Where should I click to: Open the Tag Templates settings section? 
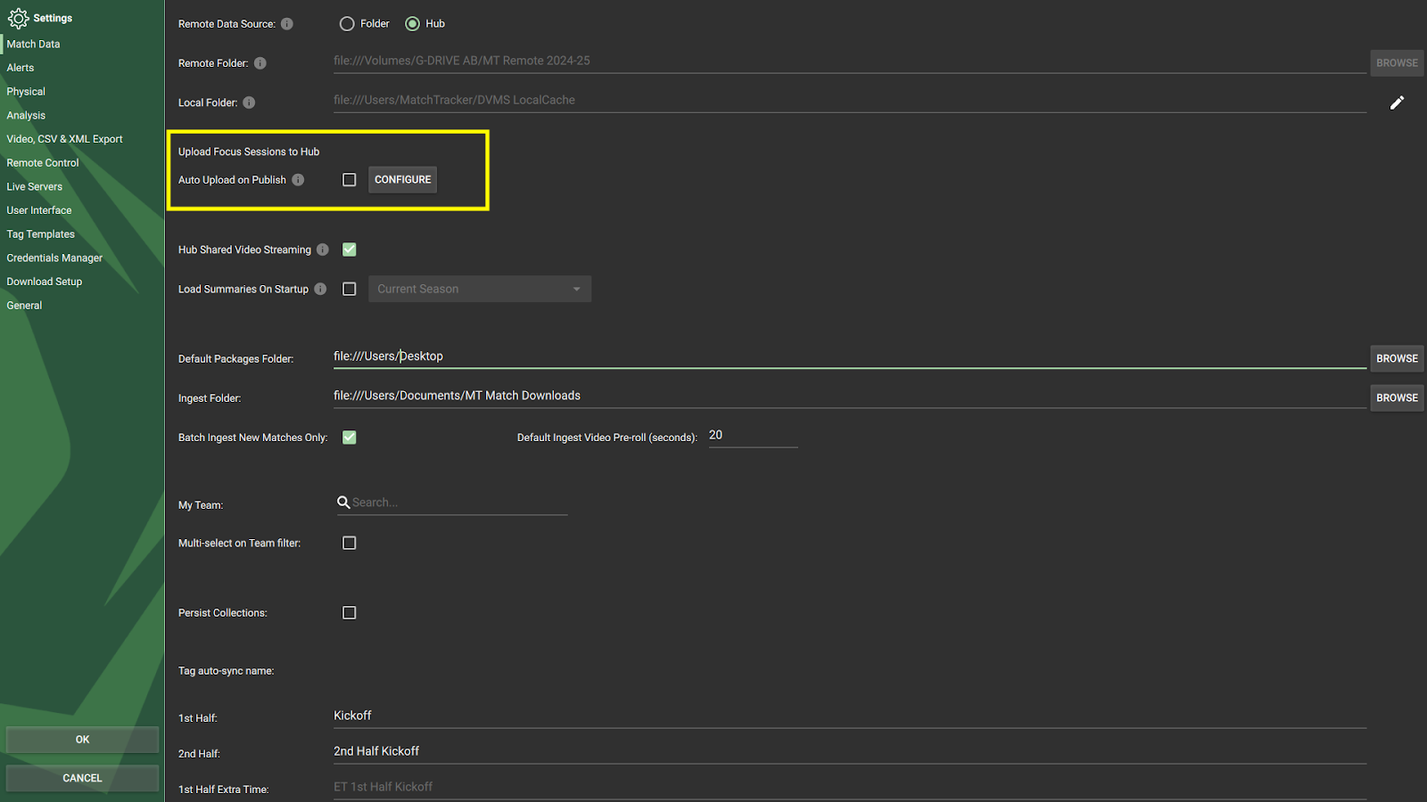pos(40,233)
